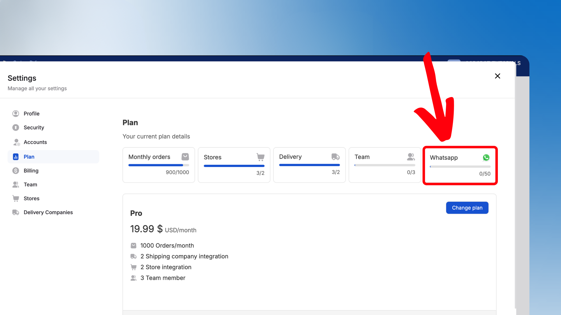561x315 pixels.
Task: Close the Settings dialog with X
Action: 497,76
